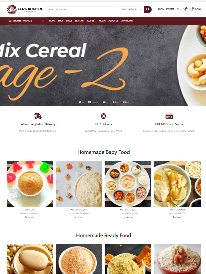
Task: Click the Ela's Kitchen logo
Action: point(24,9)
